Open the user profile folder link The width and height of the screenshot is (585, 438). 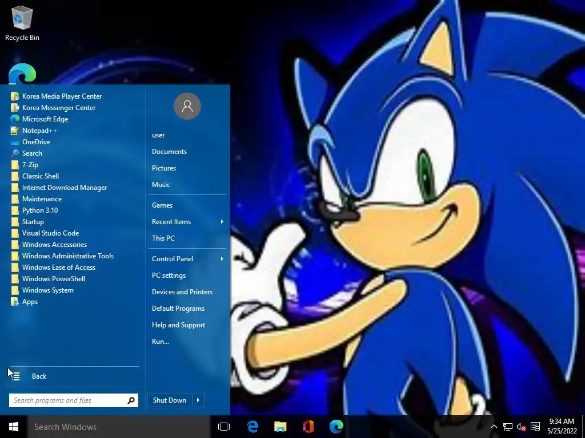pyautogui.click(x=158, y=135)
